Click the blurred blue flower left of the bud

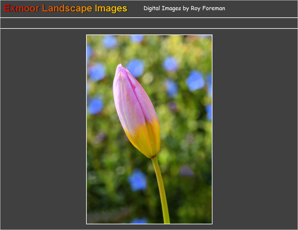pos(95,106)
